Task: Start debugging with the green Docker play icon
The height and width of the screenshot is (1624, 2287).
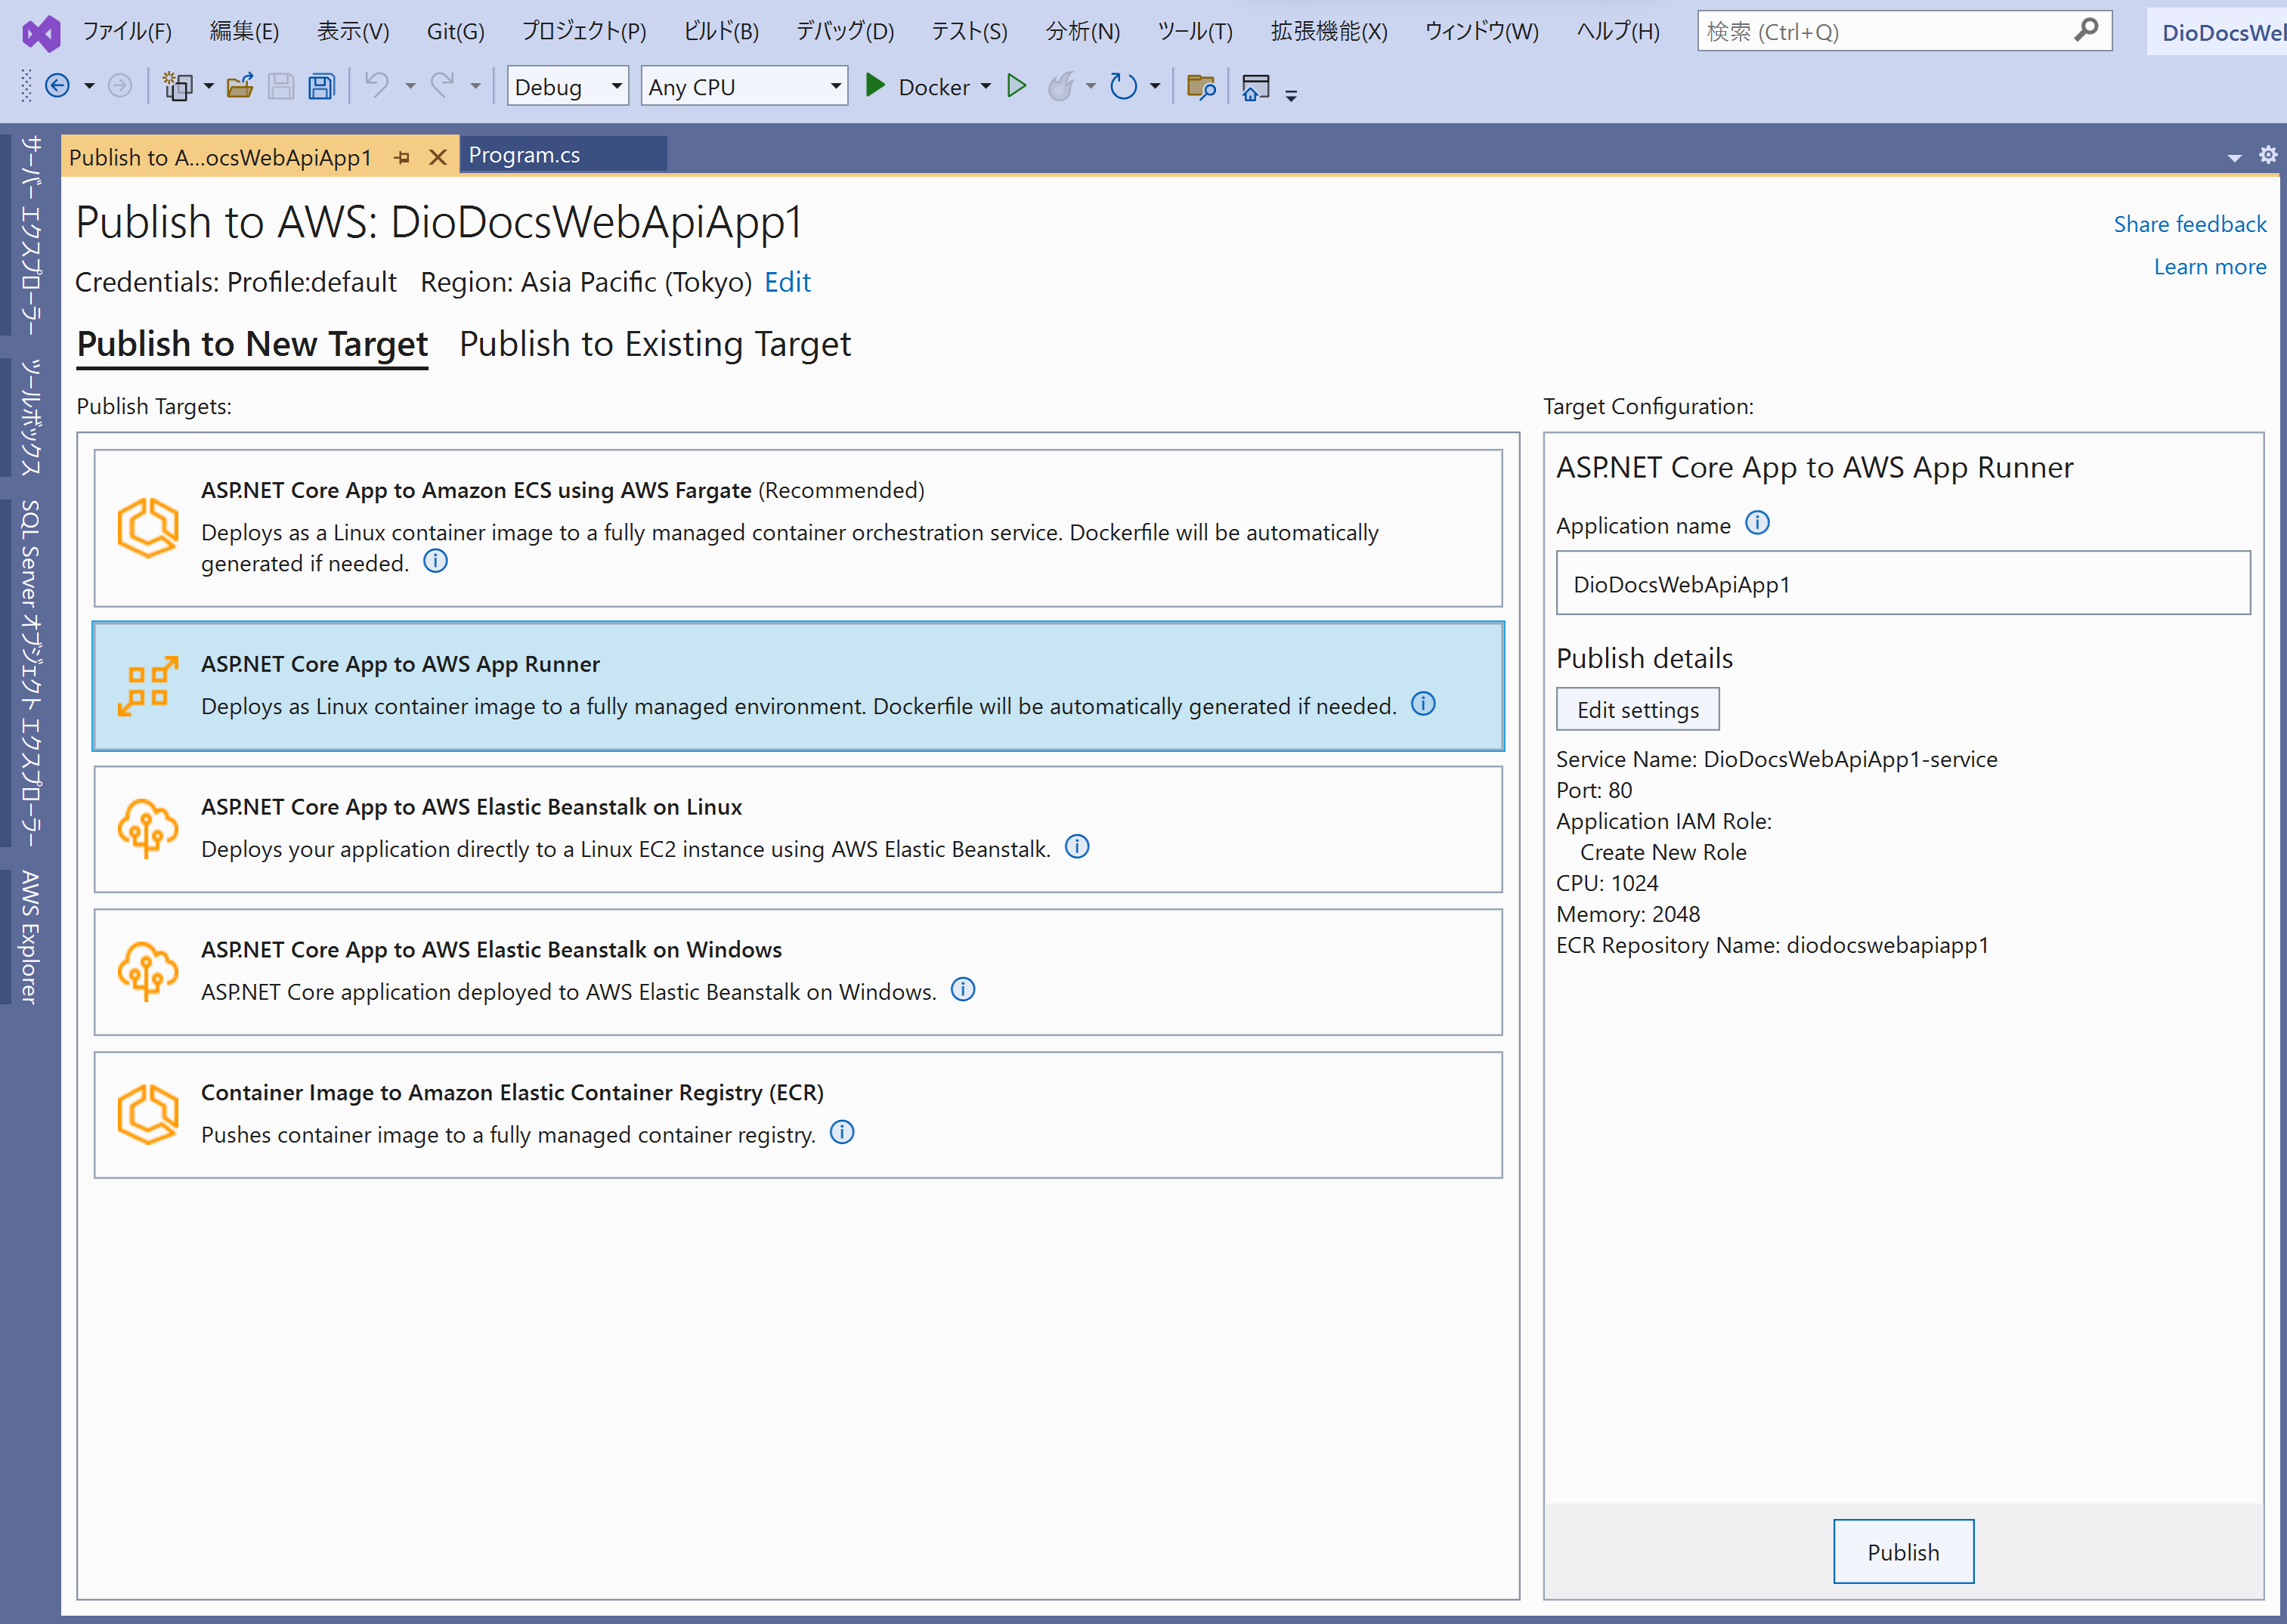Action: click(x=875, y=86)
